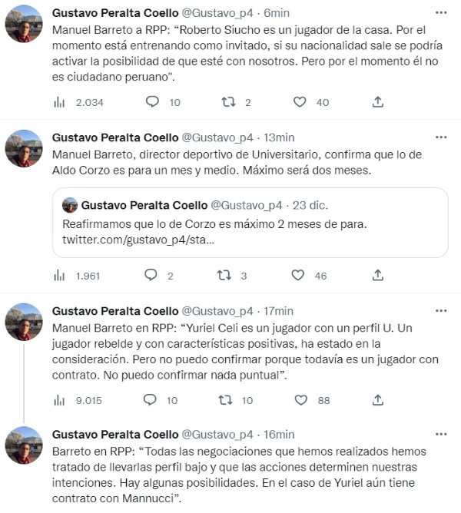Screen dimensions: 461x513
Task: Open more options on the 17min tweet
Action: click(440, 311)
